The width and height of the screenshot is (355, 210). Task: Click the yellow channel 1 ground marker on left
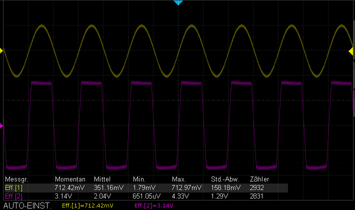[1, 50]
